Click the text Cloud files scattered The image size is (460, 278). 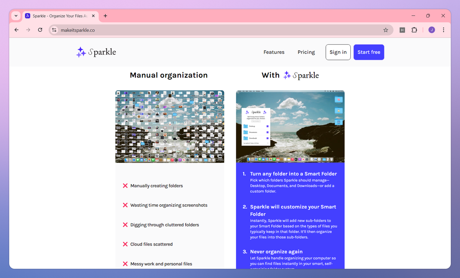point(151,244)
